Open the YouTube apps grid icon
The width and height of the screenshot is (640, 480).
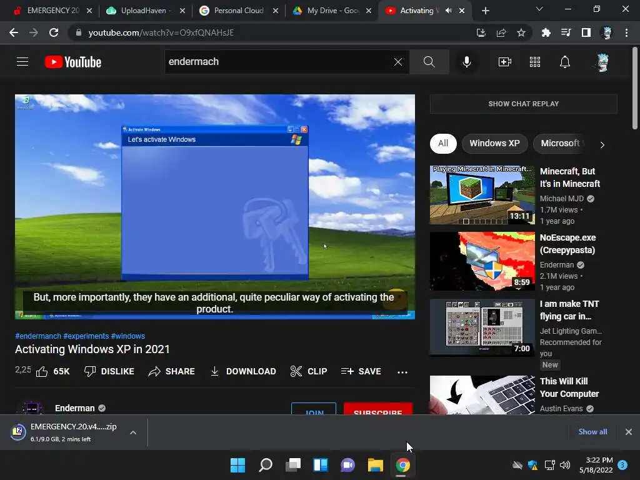pos(535,62)
